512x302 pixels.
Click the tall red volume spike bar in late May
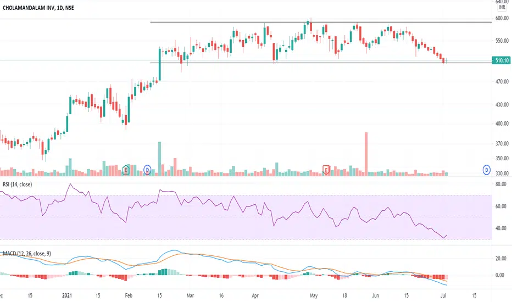(366, 154)
